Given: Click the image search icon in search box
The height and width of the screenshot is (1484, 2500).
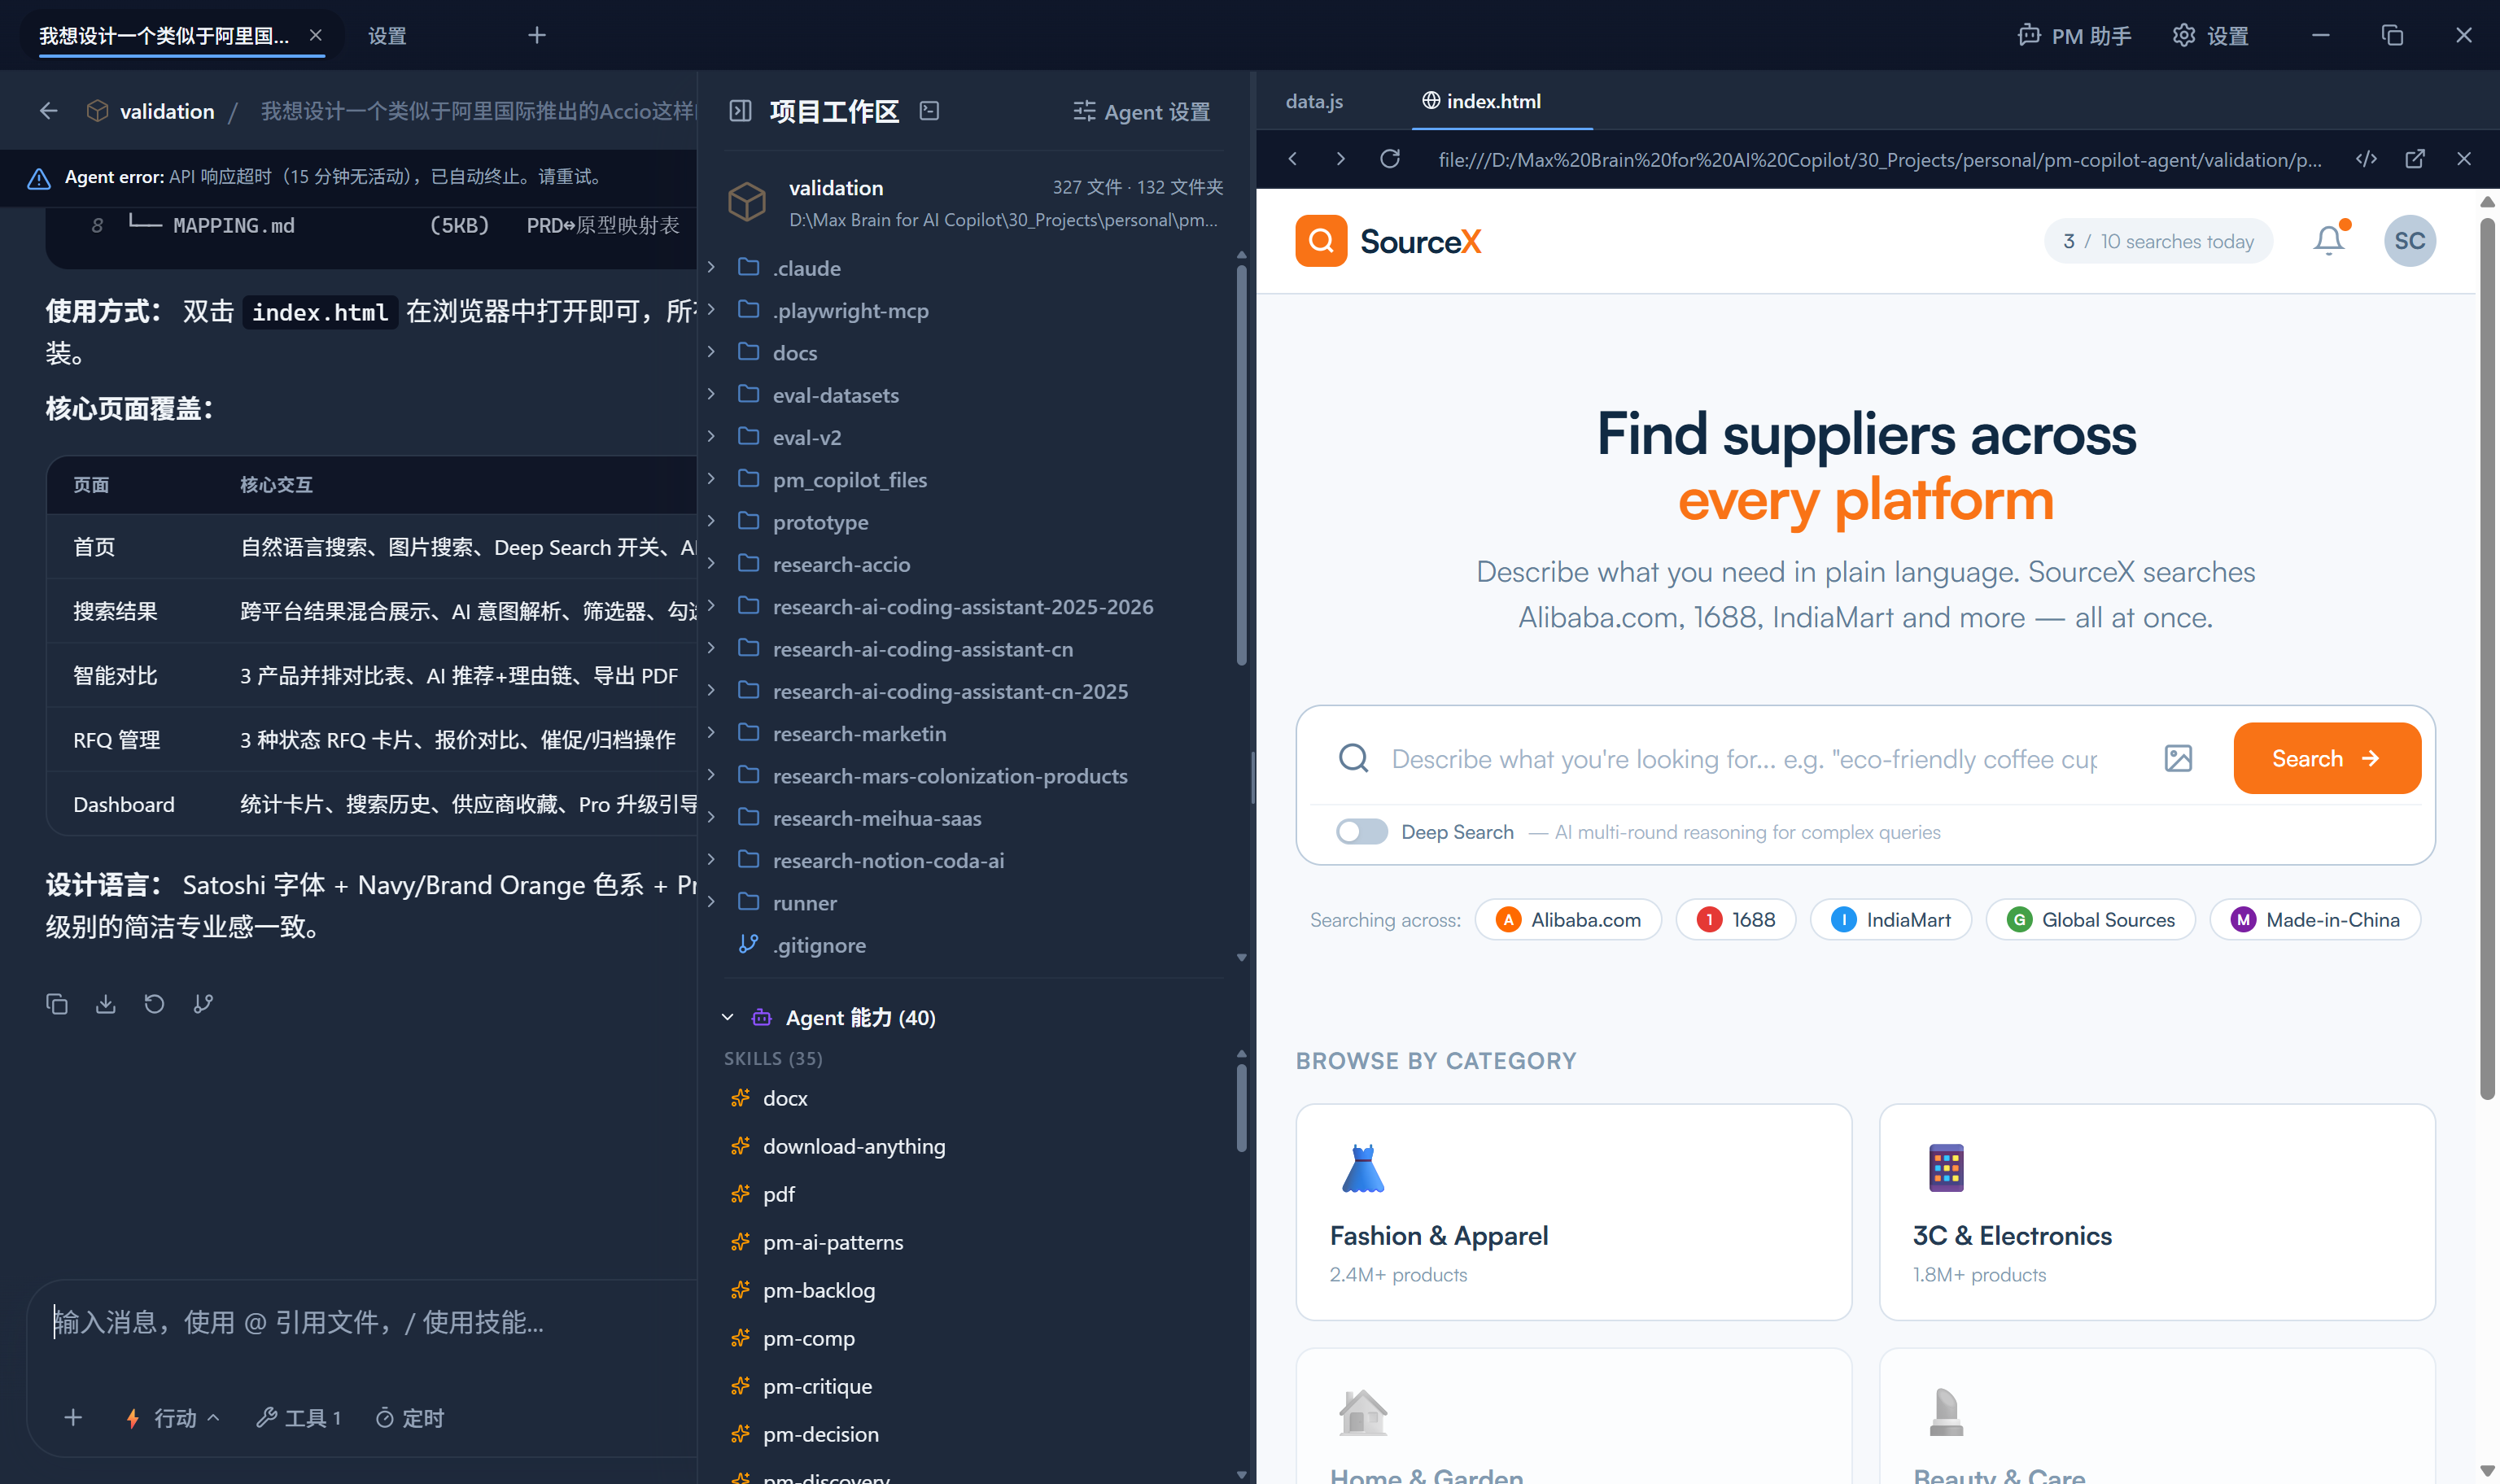Looking at the screenshot, I should click(2178, 759).
